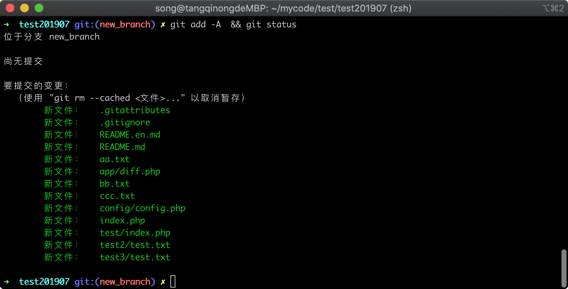Click the app/diff.php file name

tap(130, 172)
